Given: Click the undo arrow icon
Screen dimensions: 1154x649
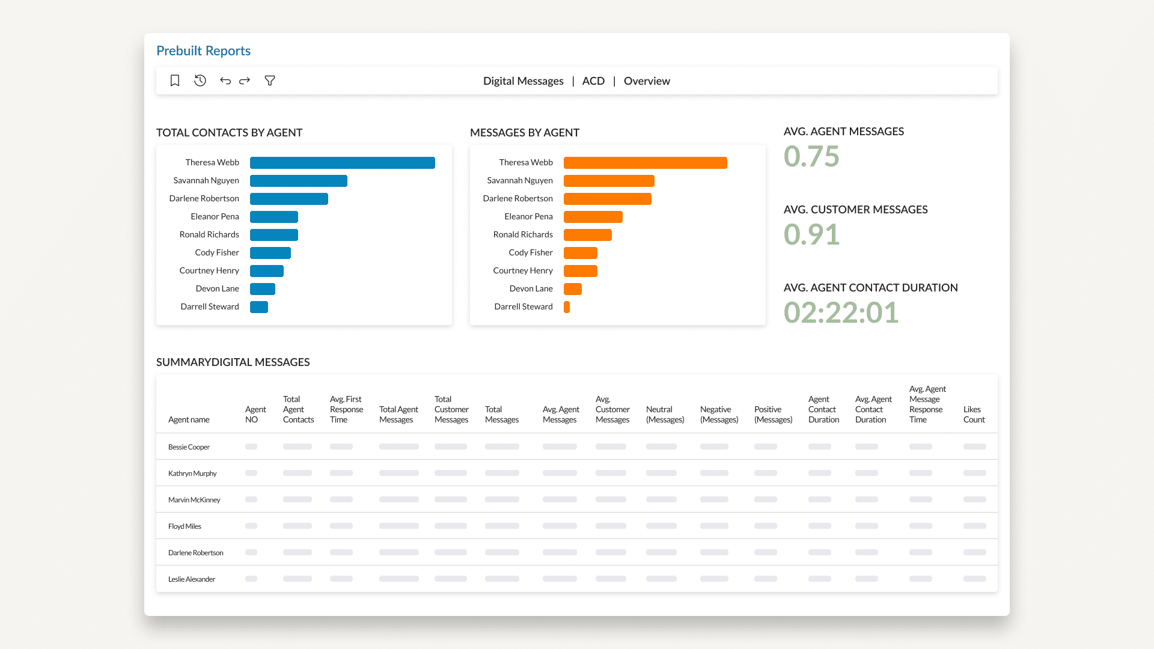Looking at the screenshot, I should (225, 81).
